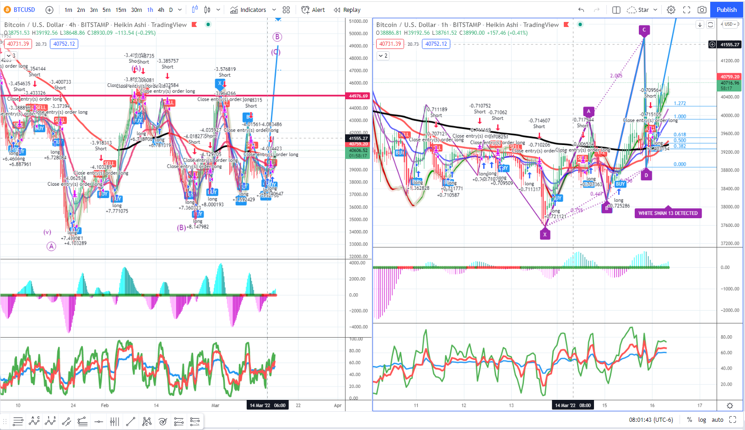Click the red flag icon on 4h chart title
The height and width of the screenshot is (430, 745).
click(x=194, y=25)
